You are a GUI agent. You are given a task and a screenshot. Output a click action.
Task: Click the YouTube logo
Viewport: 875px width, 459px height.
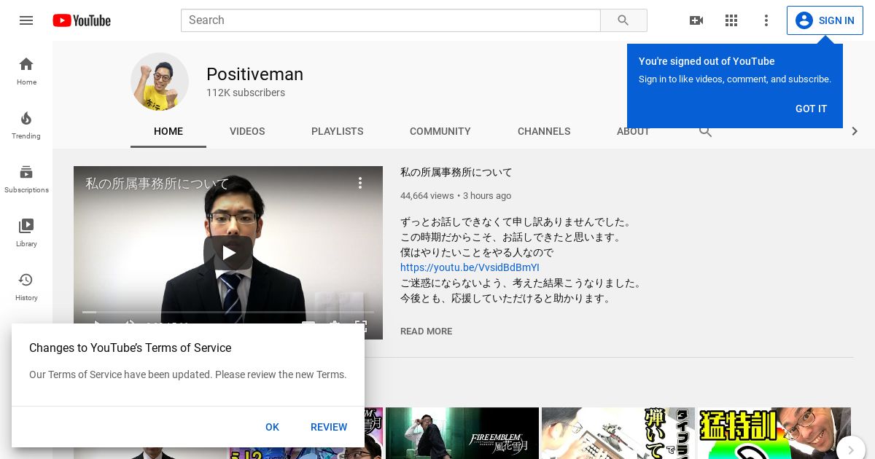pyautogui.click(x=82, y=20)
